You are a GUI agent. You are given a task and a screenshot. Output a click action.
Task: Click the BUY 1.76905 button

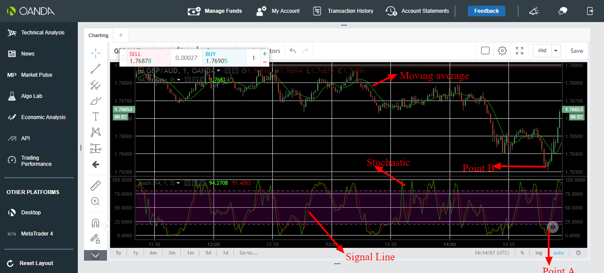tap(224, 58)
